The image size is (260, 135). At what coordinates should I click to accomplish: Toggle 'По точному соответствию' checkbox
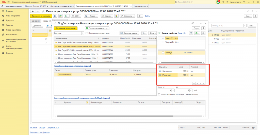coord(87,33)
